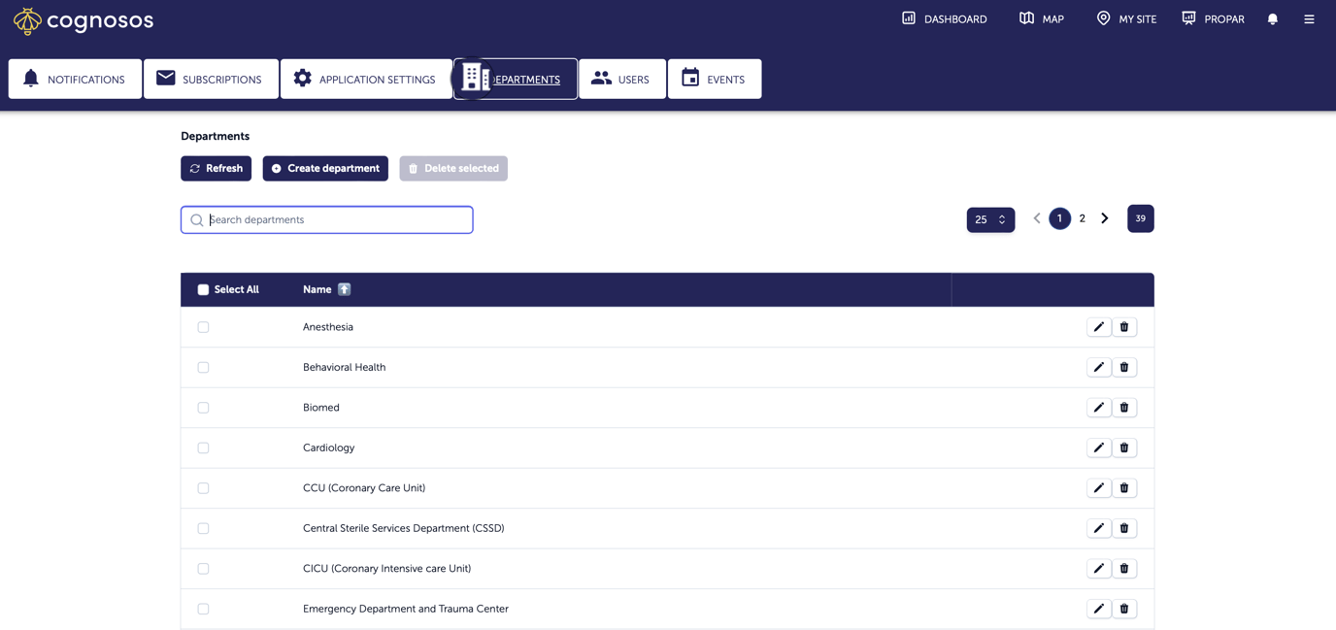
Task: Edit the CCU (Coronary Care Unit) department
Action: tap(1099, 488)
